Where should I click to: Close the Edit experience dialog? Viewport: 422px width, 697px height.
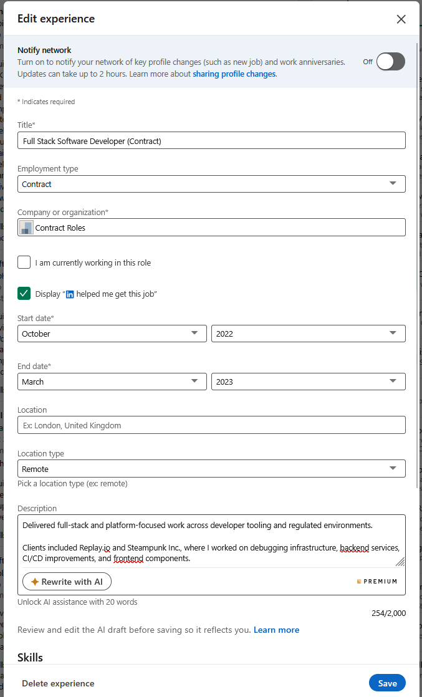[401, 19]
